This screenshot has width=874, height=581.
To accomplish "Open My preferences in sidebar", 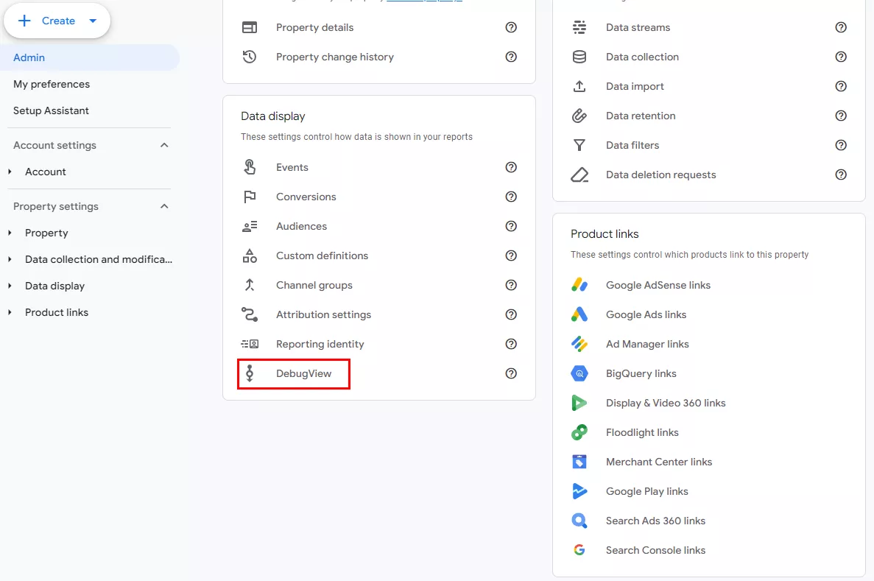I will [52, 84].
